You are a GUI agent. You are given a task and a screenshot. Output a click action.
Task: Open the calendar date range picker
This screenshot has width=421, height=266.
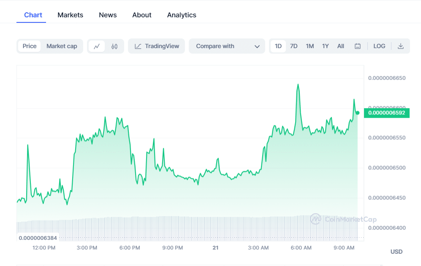(358, 46)
